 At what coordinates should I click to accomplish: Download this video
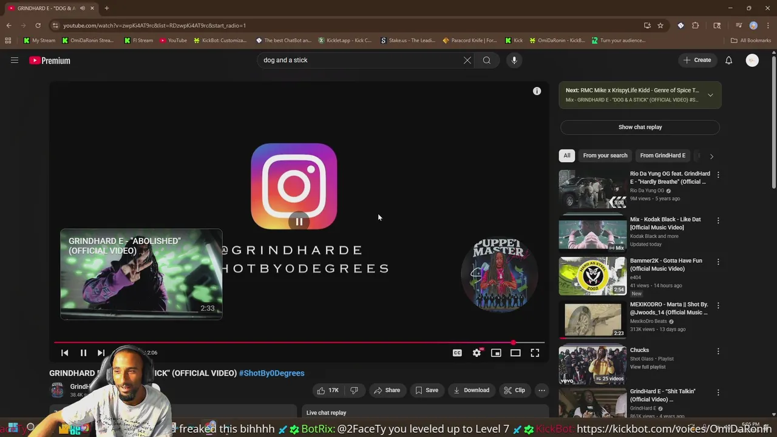point(471,390)
